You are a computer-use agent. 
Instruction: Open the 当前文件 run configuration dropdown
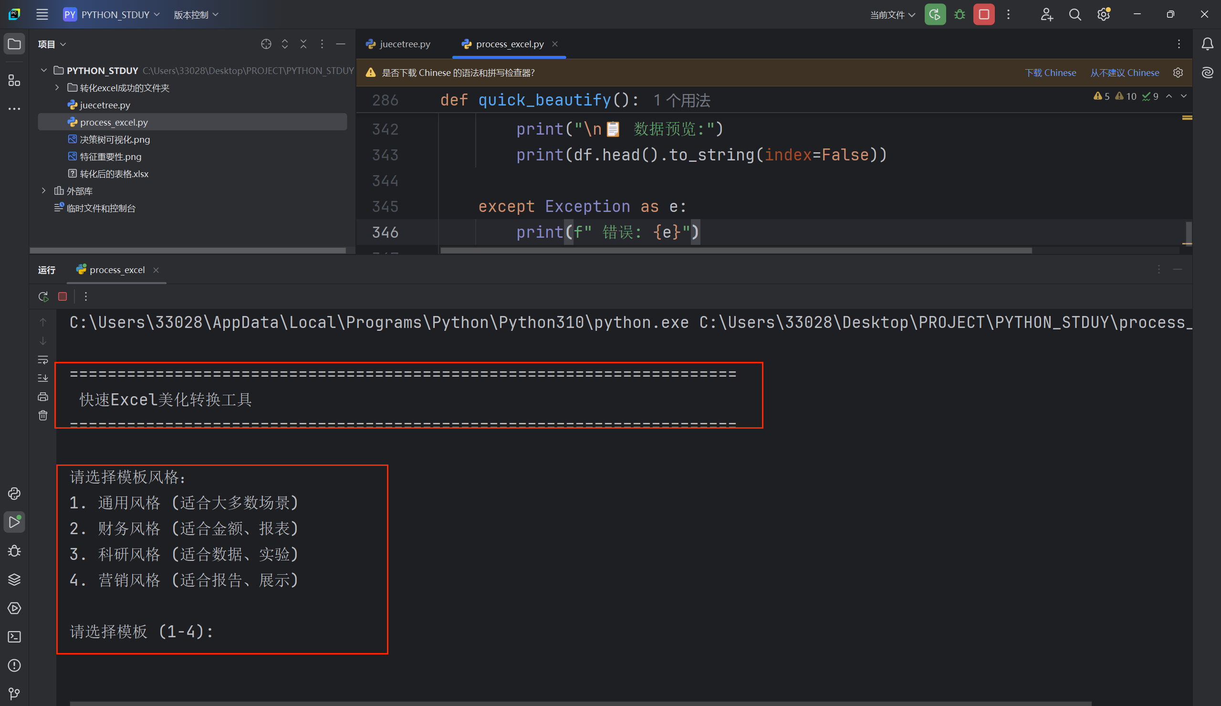point(892,14)
